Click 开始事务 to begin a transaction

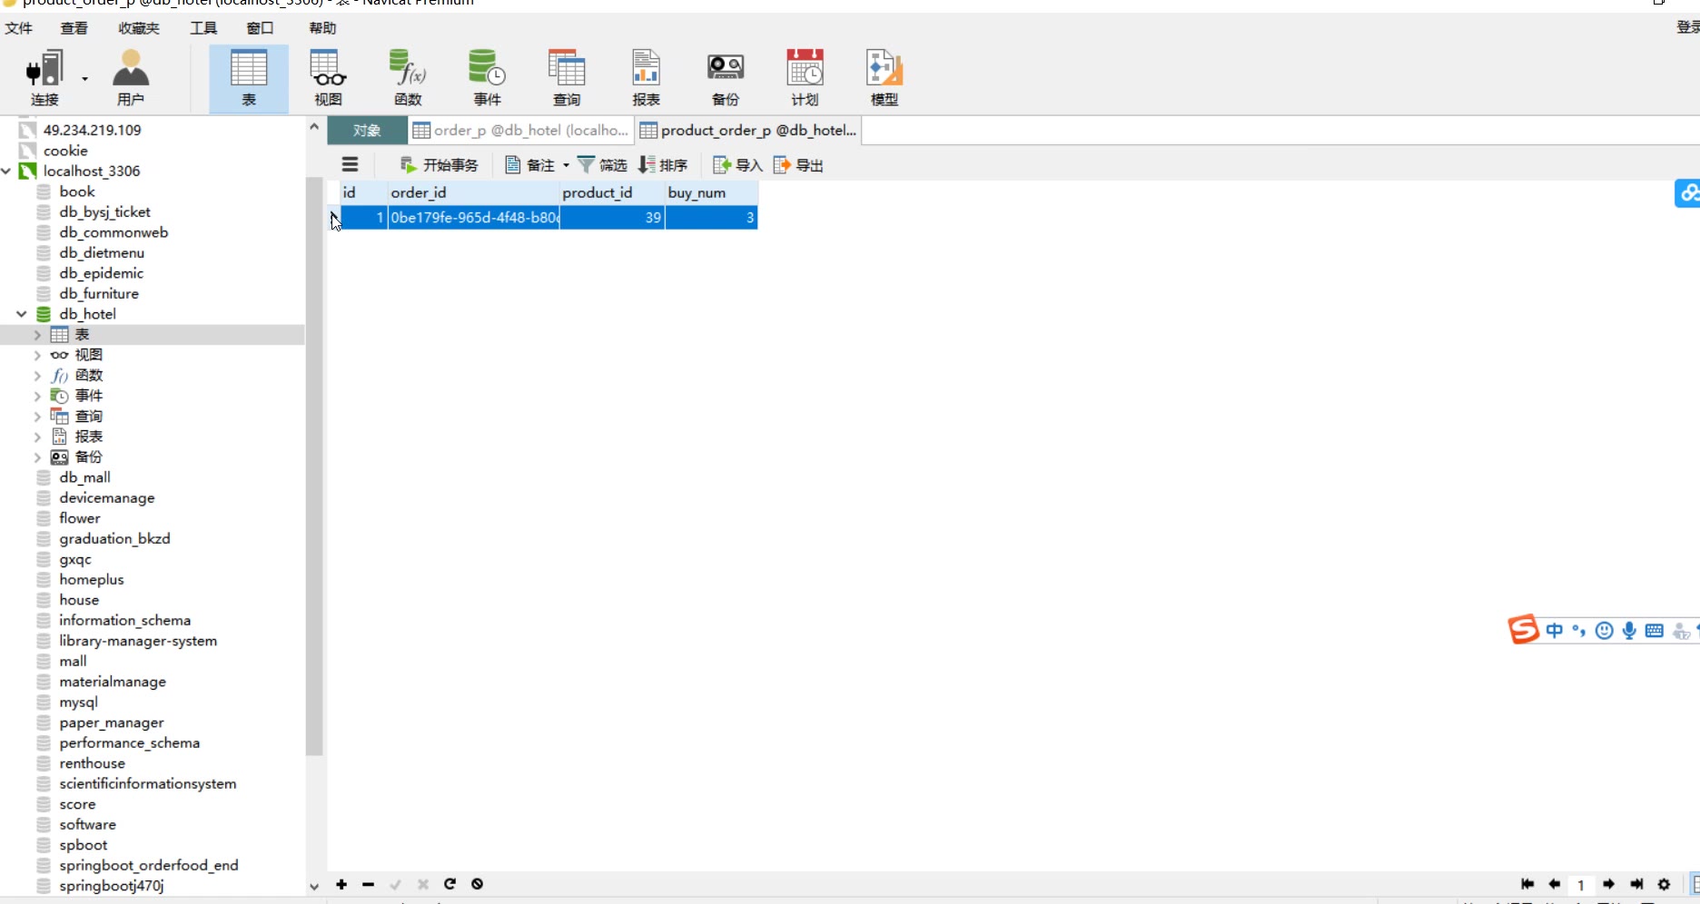click(439, 165)
